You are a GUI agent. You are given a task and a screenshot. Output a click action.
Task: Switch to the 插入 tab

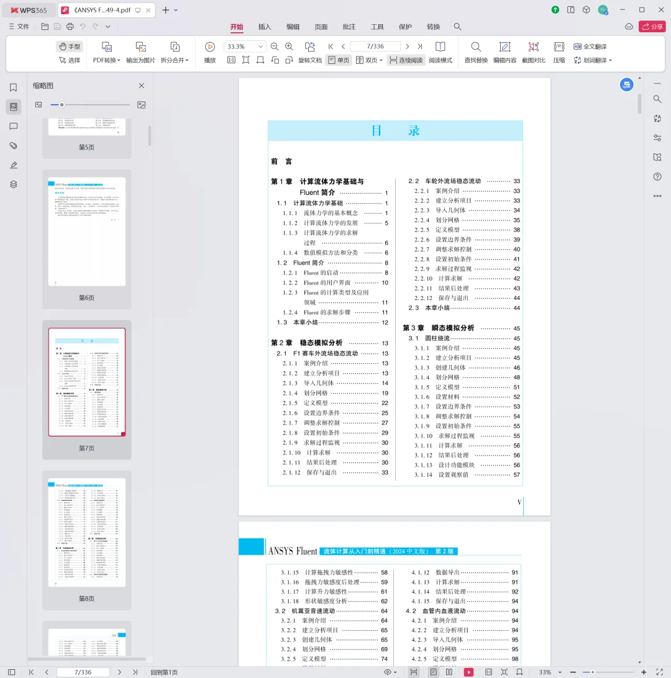tap(264, 27)
